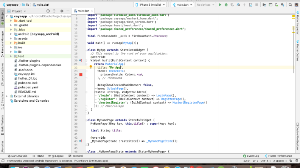Click the 2 spaces indent selector
Image resolution: width=300 pixels, height=168 pixels.
click(x=280, y=161)
